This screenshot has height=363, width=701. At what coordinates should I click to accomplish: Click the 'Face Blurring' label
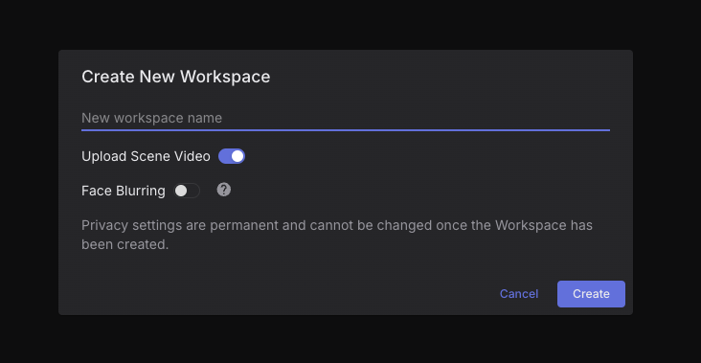(124, 191)
